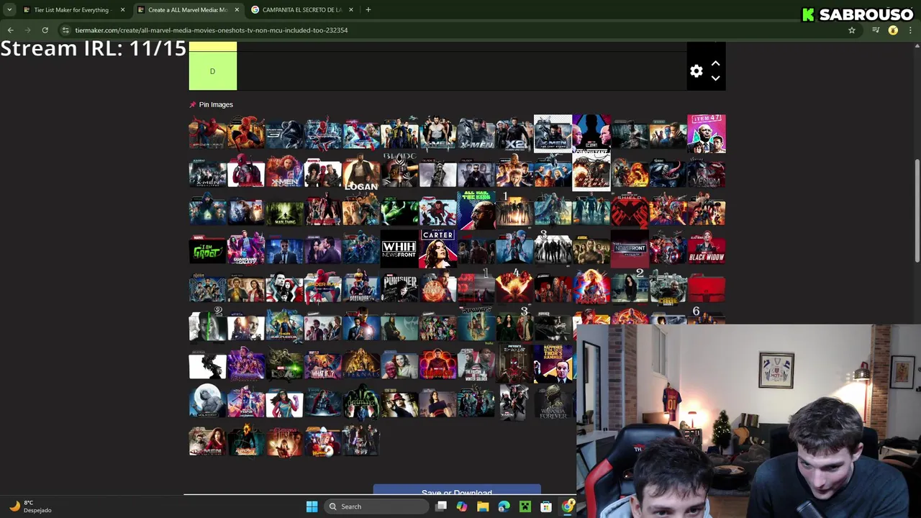Choose the Agent Carter poster thumbnail
Image resolution: width=921 pixels, height=518 pixels.
(x=437, y=249)
